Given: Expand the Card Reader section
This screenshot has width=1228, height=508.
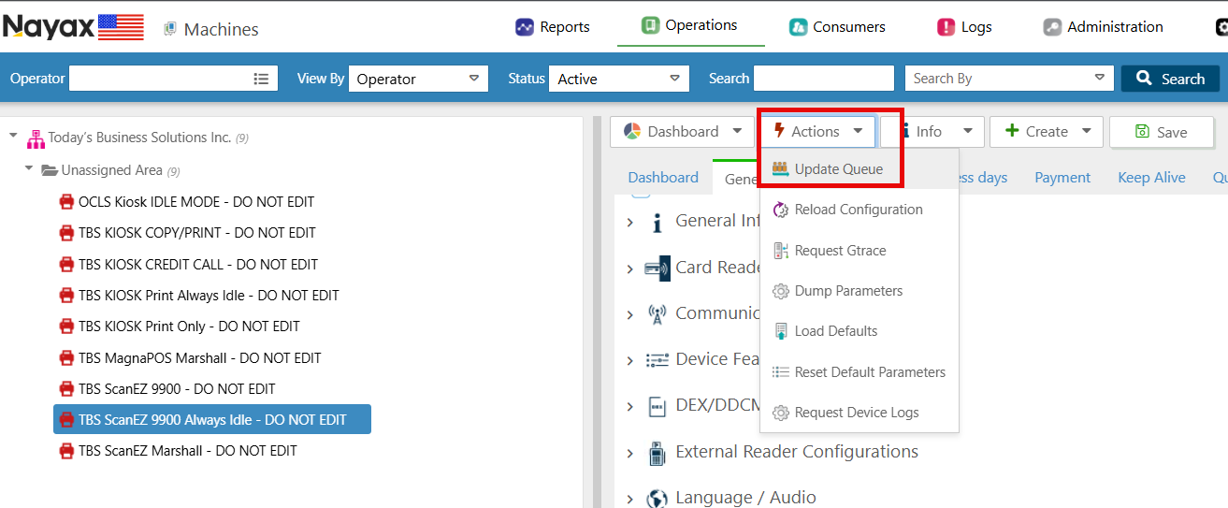Looking at the screenshot, I should 630,269.
